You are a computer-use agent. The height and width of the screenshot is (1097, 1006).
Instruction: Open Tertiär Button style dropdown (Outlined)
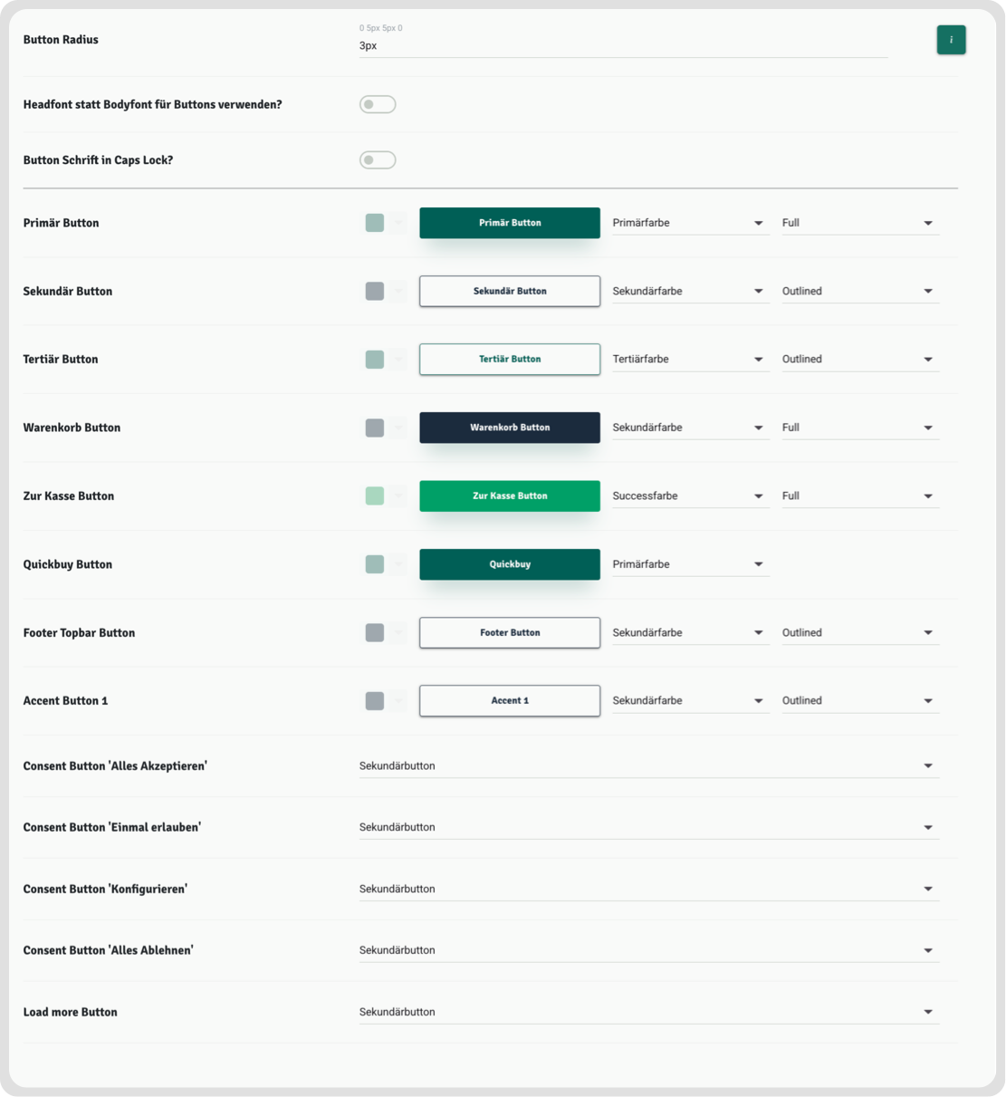coord(859,360)
